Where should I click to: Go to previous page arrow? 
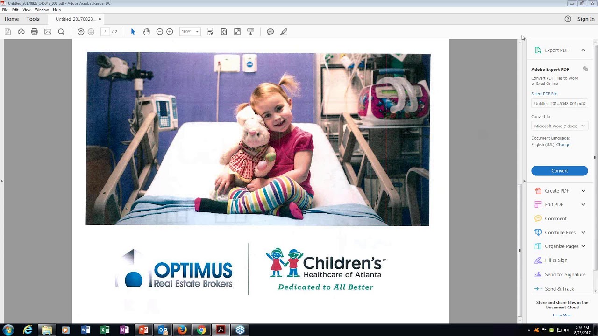(x=81, y=32)
